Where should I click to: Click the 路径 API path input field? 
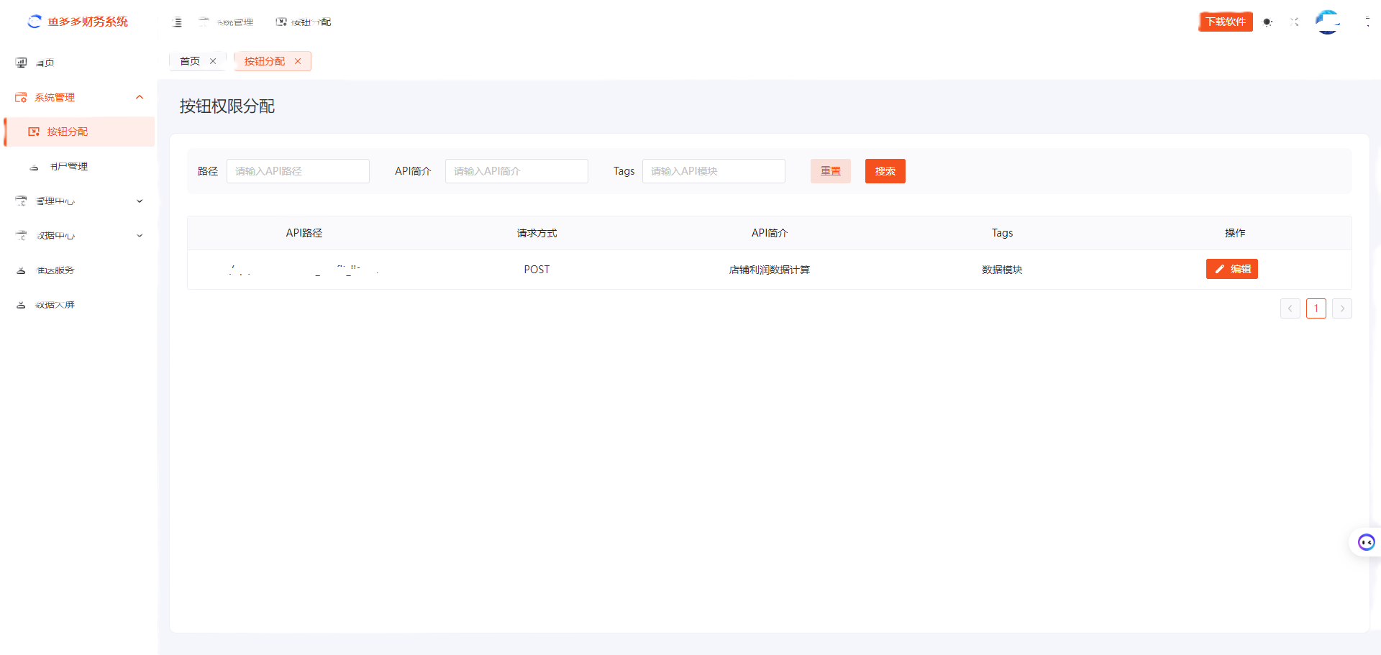pyautogui.click(x=298, y=171)
